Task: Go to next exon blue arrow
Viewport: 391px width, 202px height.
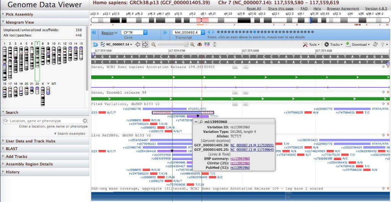Action: [213, 32]
